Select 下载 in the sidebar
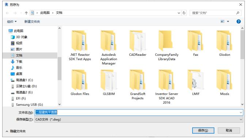 pyautogui.click(x=16, y=62)
